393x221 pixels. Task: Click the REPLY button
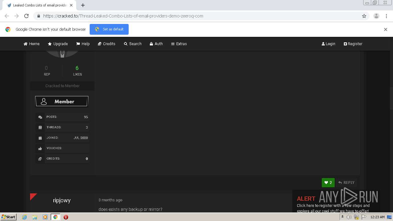(x=346, y=183)
